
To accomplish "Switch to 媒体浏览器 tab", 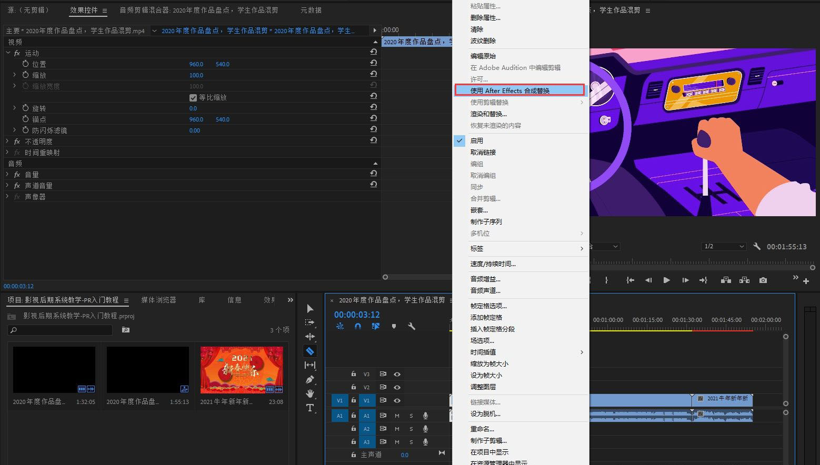I will [158, 300].
